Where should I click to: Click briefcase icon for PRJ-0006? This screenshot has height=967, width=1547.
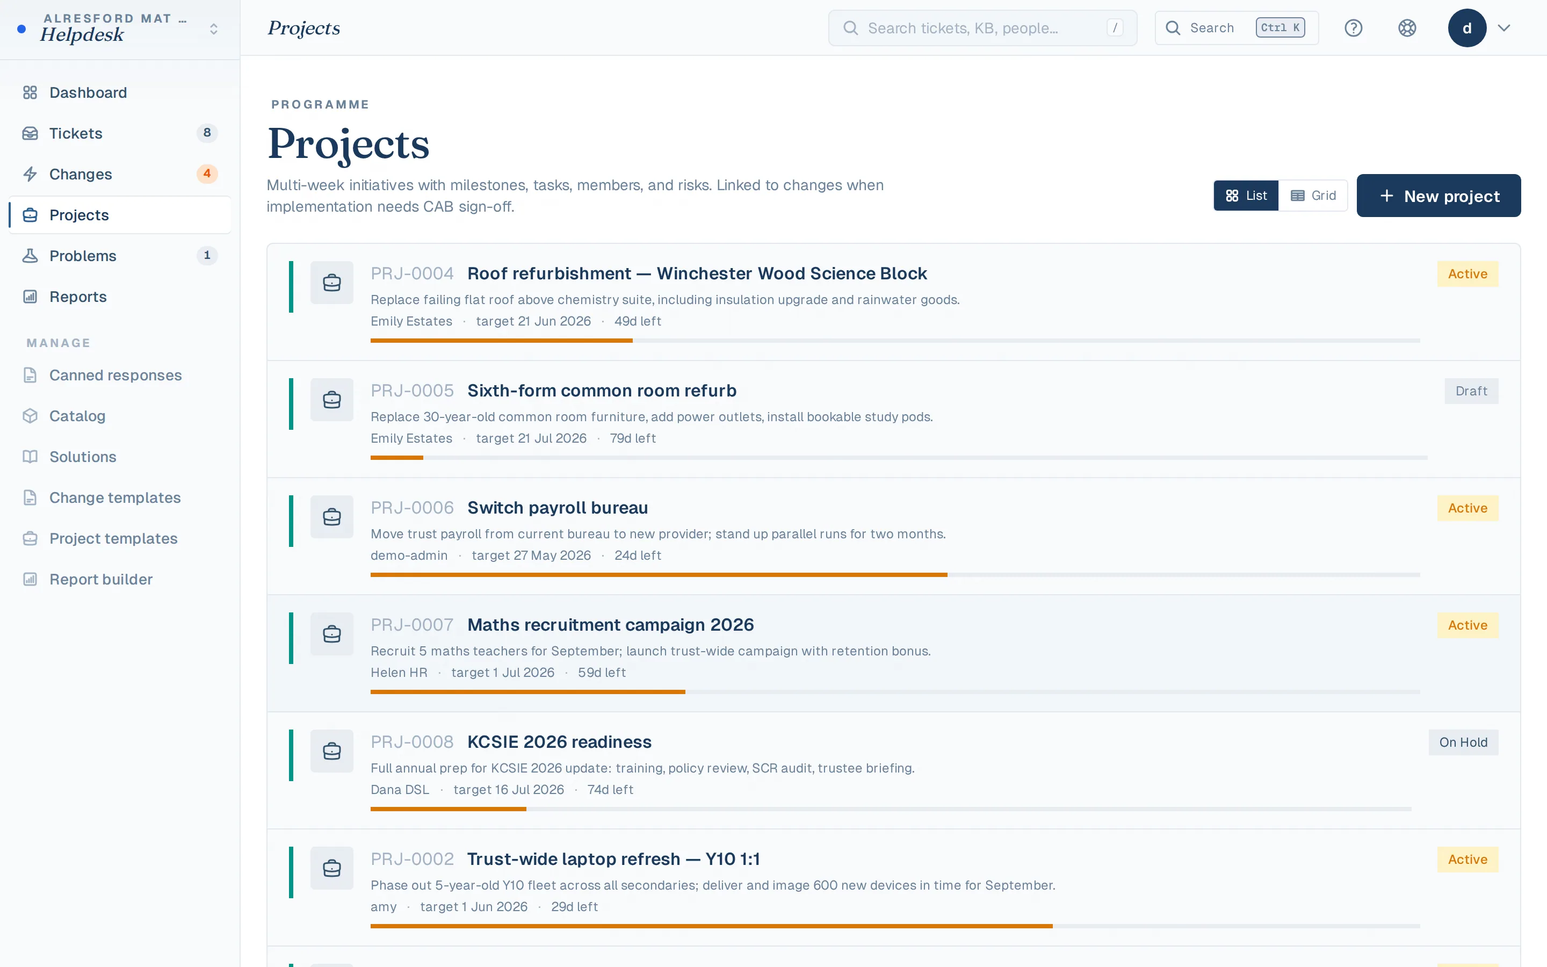coord(332,517)
